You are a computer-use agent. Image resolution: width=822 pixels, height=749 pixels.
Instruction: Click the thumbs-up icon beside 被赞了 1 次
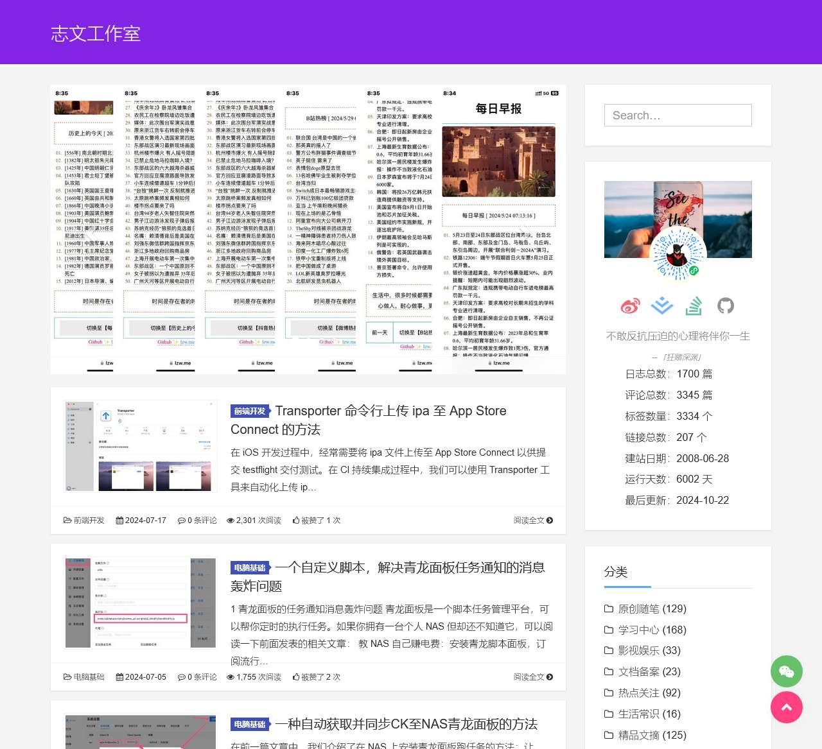pos(296,521)
